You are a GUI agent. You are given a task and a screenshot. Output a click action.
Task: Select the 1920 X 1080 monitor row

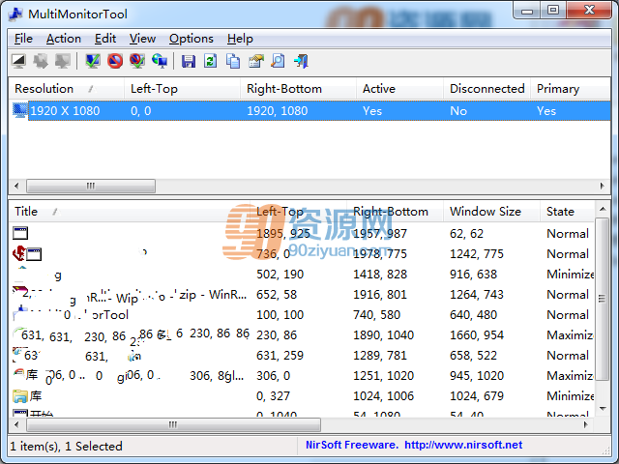309,111
